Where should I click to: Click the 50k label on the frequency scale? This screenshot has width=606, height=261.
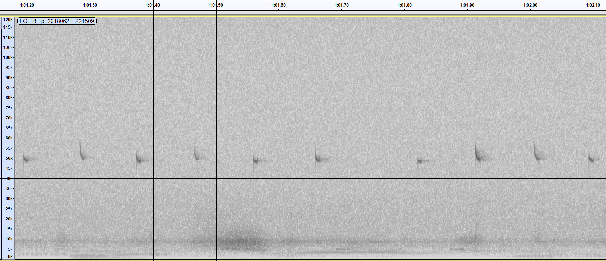click(x=9, y=158)
